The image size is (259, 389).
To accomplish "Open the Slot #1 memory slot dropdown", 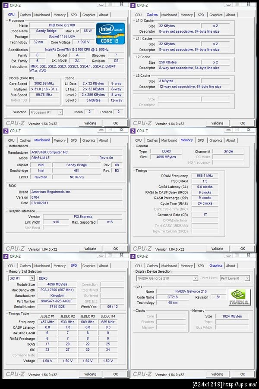I will [22, 278].
